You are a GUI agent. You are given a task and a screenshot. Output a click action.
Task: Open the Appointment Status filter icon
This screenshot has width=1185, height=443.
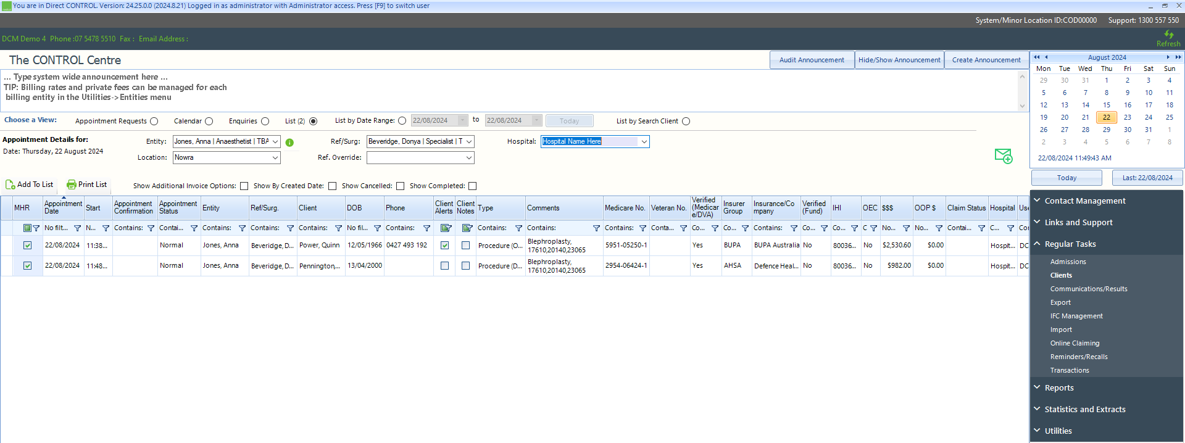click(x=194, y=228)
